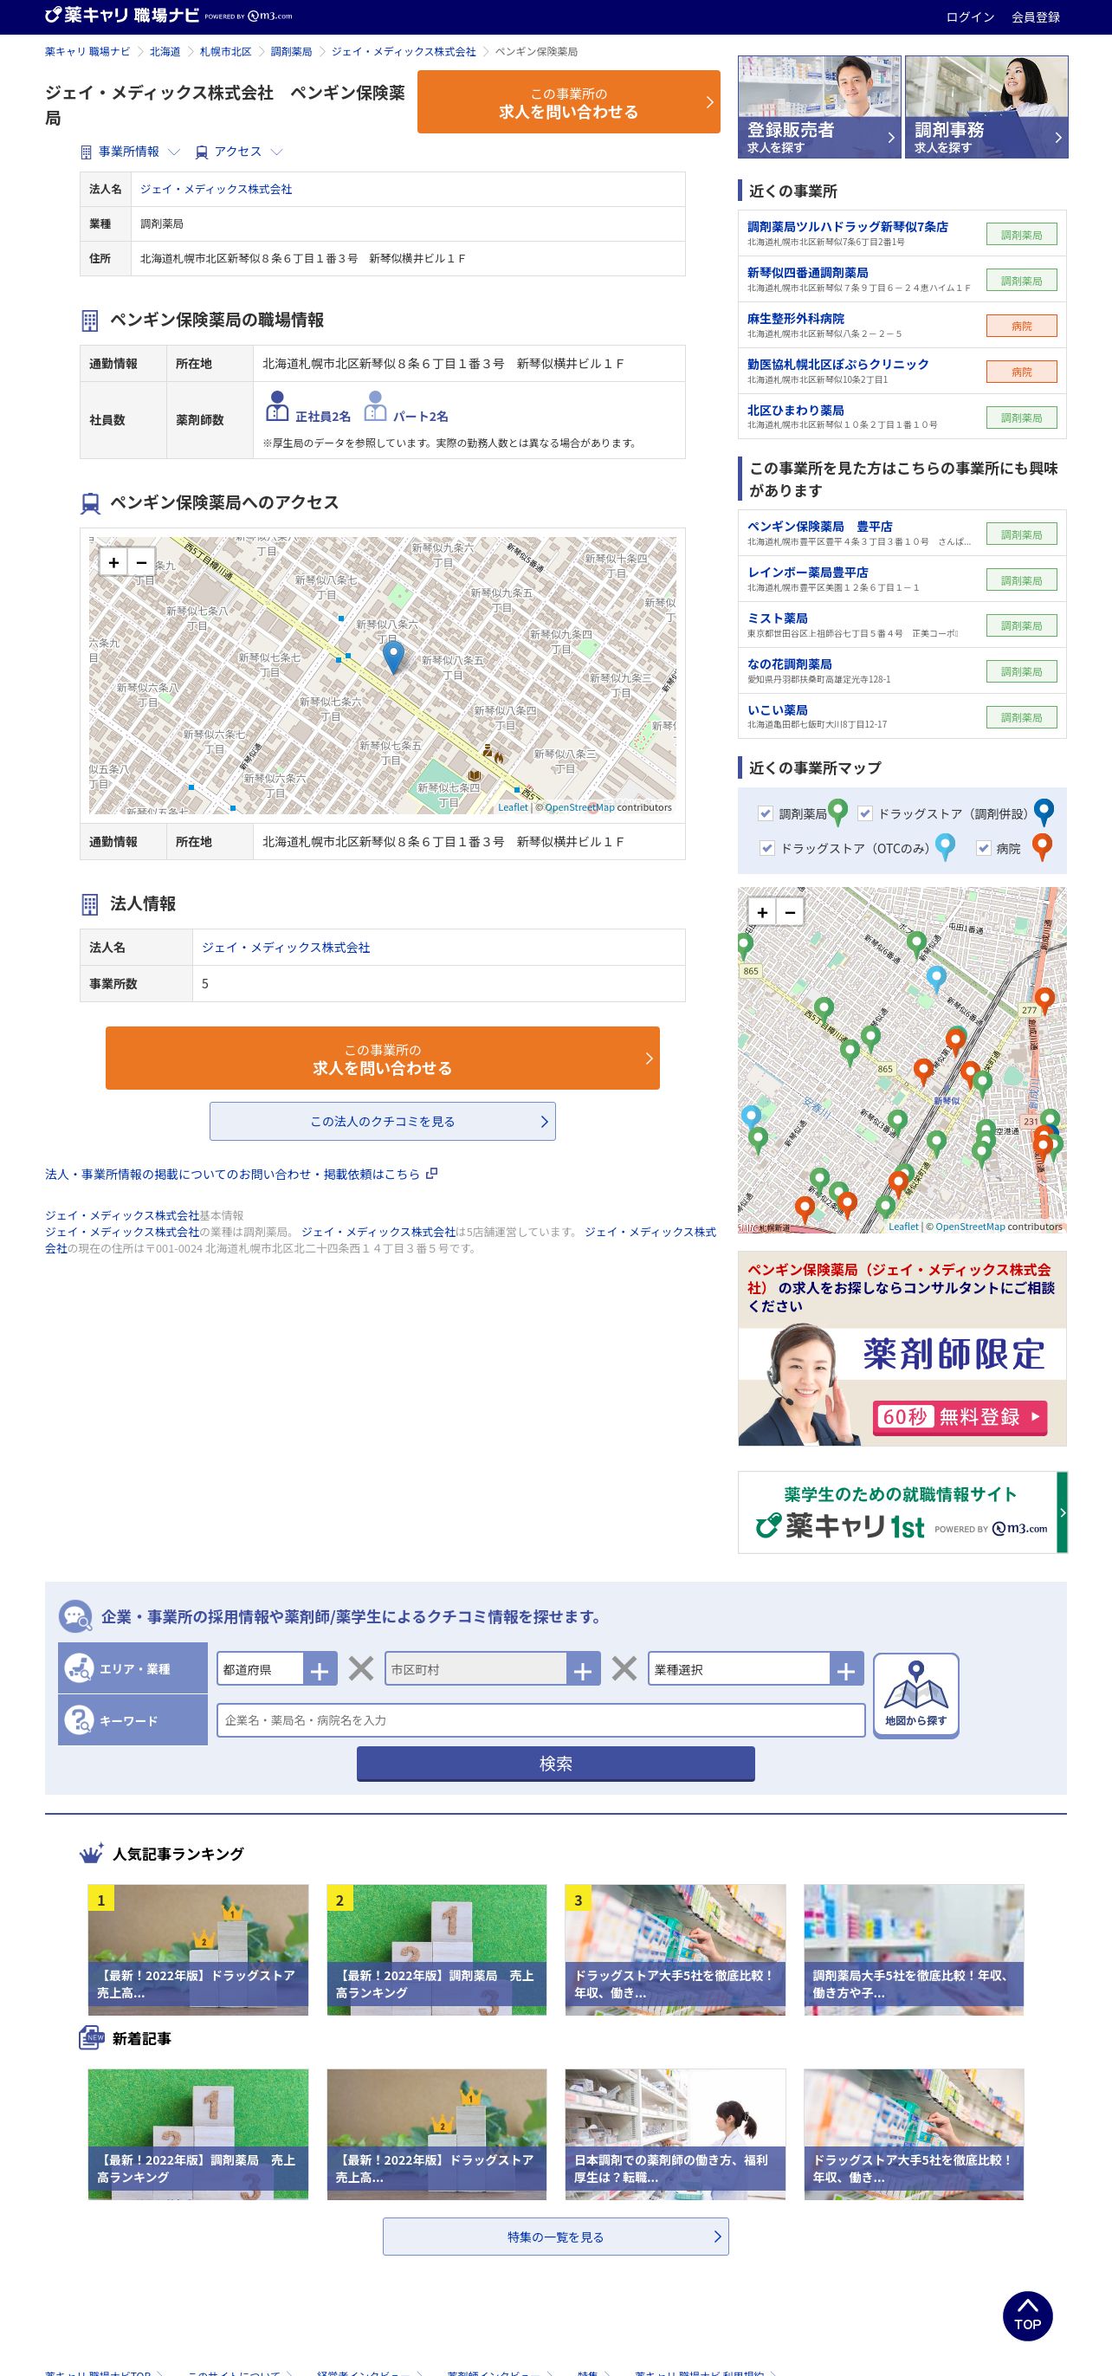Screen dimensions: 1112x2376
Task: Click the keyword input field
Action: coord(541,1720)
